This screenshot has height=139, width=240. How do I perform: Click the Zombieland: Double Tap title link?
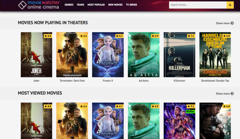[x=215, y=81]
